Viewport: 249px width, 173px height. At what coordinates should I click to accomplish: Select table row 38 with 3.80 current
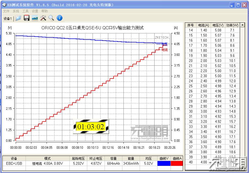click(213, 152)
